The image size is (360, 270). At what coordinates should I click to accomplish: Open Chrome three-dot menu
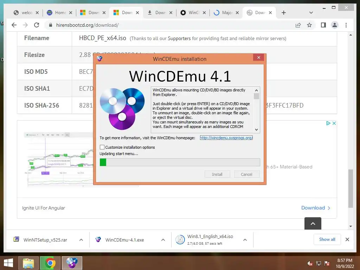346,25
